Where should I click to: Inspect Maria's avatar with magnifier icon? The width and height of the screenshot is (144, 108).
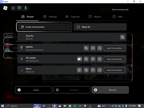click(86, 70)
